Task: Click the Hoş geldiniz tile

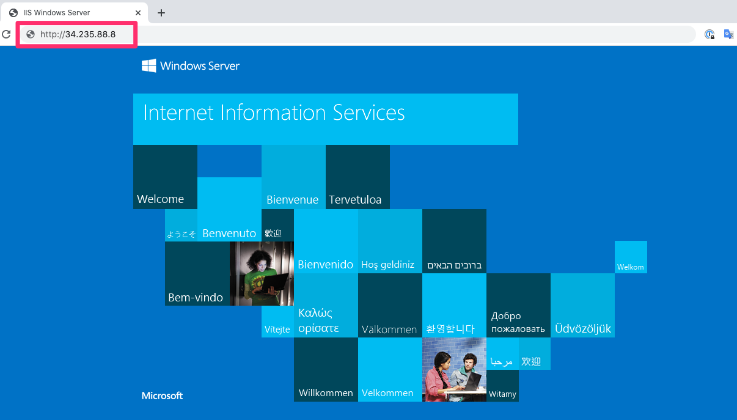Action: coord(390,241)
